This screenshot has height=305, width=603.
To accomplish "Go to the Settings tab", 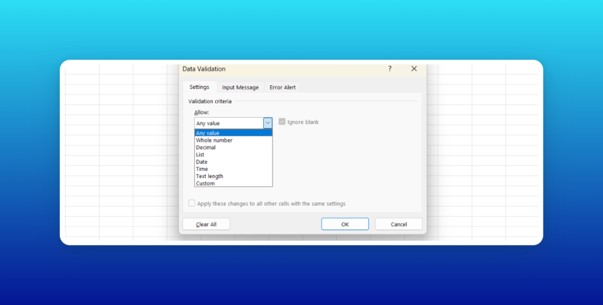I will [199, 87].
